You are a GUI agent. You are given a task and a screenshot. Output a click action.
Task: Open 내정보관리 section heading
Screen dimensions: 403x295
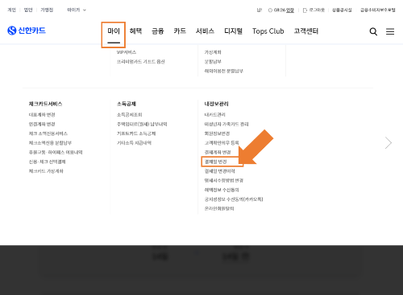click(216, 104)
